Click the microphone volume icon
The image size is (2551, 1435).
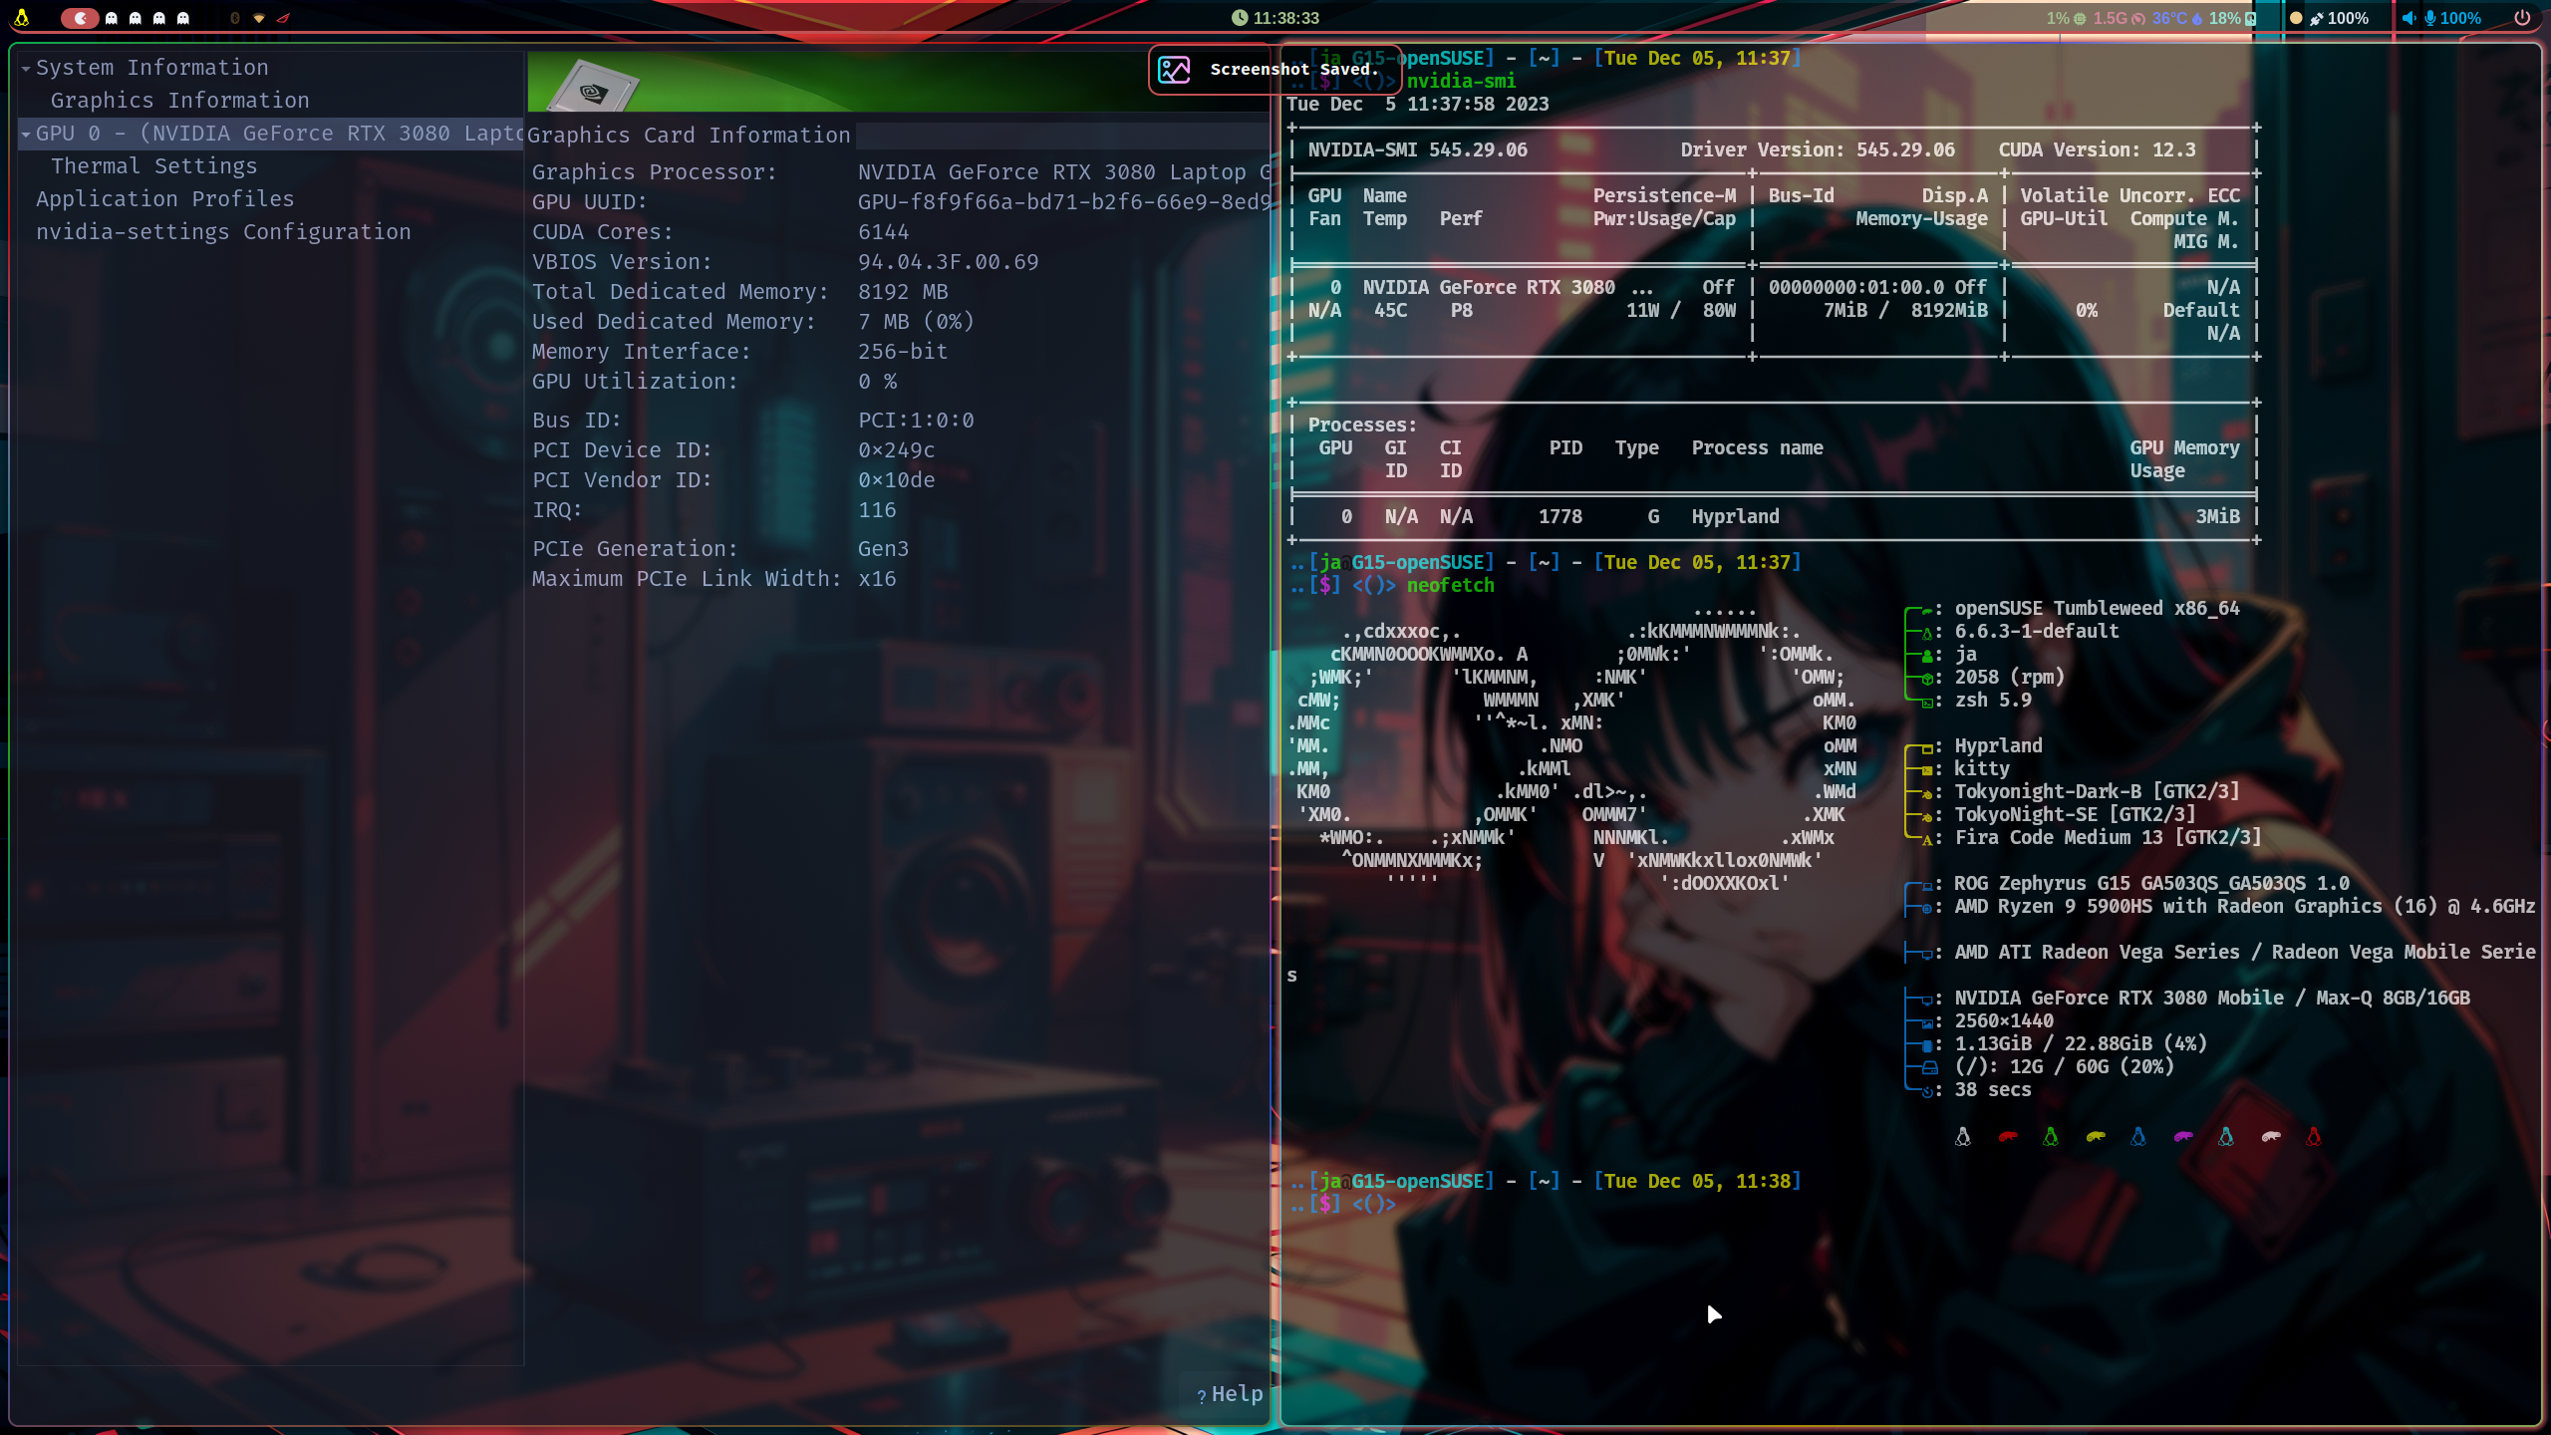[2429, 18]
